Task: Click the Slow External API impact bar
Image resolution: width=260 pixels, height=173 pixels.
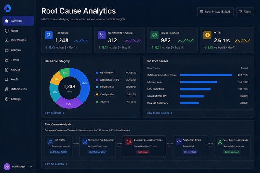Action: (x=192, y=96)
